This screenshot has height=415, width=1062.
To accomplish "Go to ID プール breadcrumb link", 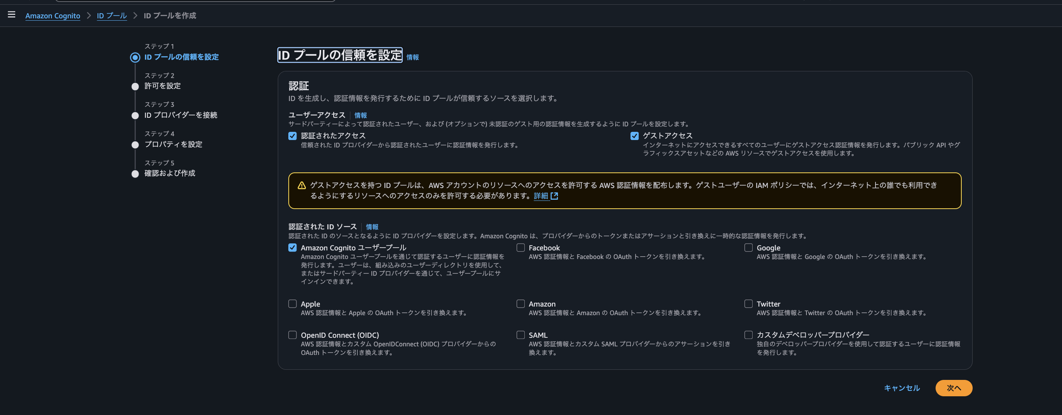I will point(112,16).
